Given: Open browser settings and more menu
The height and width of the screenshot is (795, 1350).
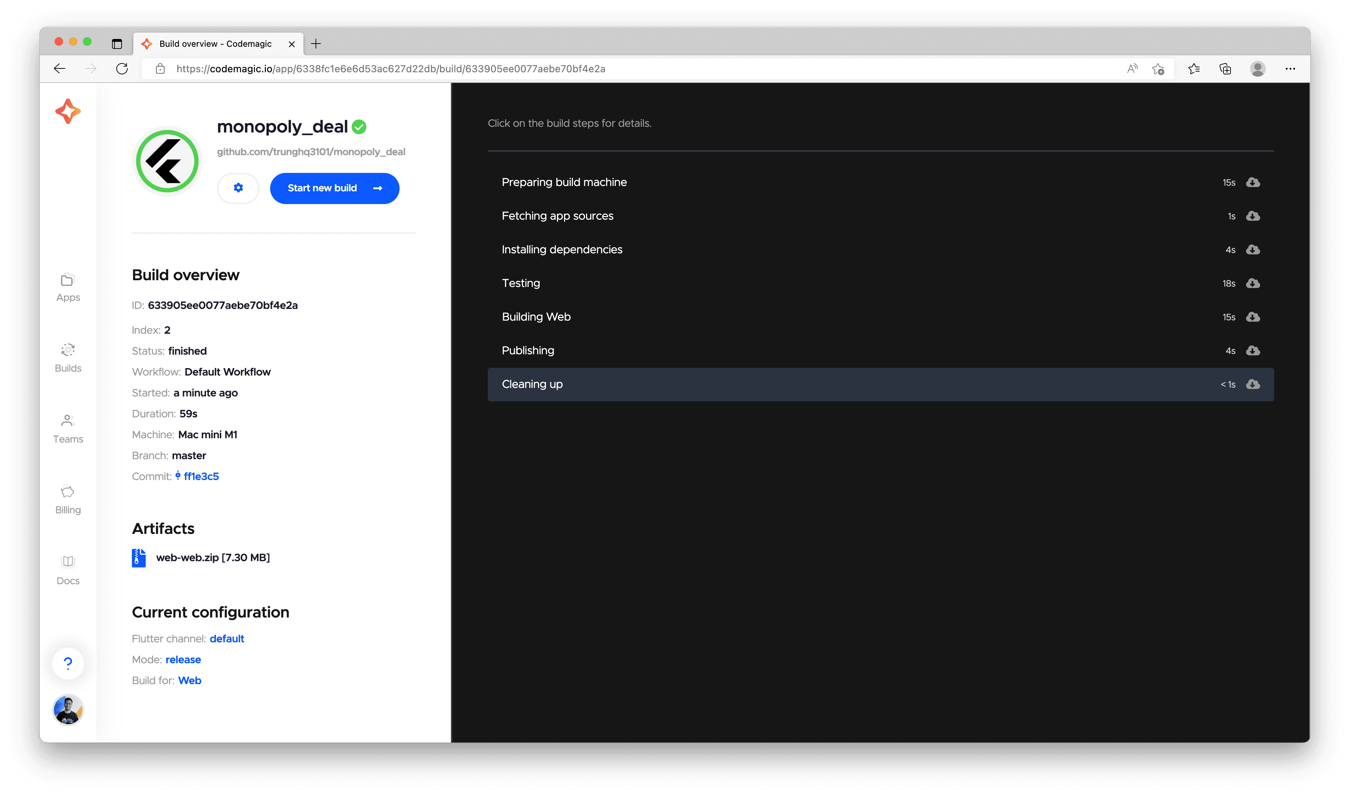Looking at the screenshot, I should click(1290, 69).
